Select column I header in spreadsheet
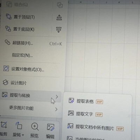 click(93, 2)
